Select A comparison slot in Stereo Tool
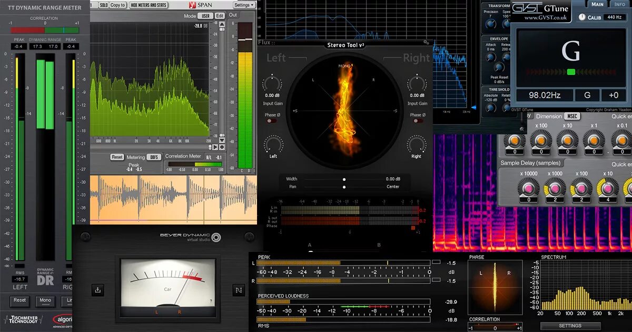The image size is (632, 332). click(x=310, y=245)
